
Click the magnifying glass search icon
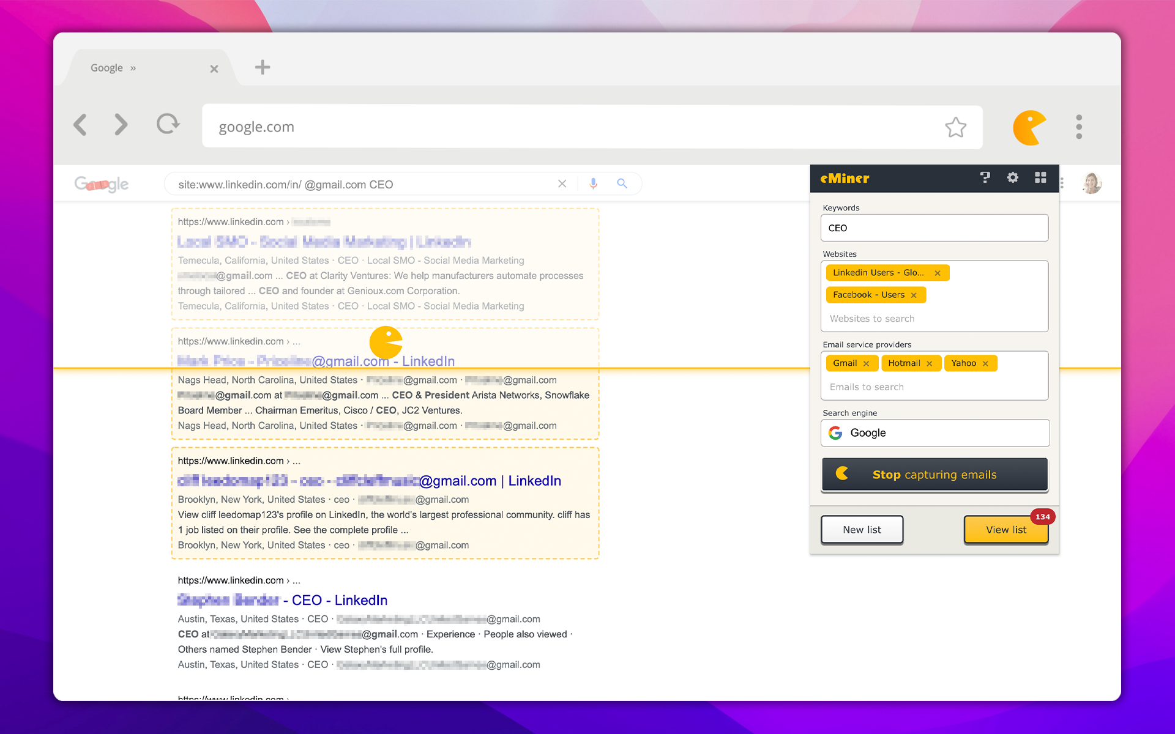pos(622,183)
